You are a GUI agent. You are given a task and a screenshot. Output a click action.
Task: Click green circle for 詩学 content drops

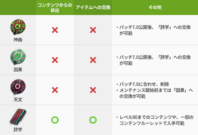point(55,120)
